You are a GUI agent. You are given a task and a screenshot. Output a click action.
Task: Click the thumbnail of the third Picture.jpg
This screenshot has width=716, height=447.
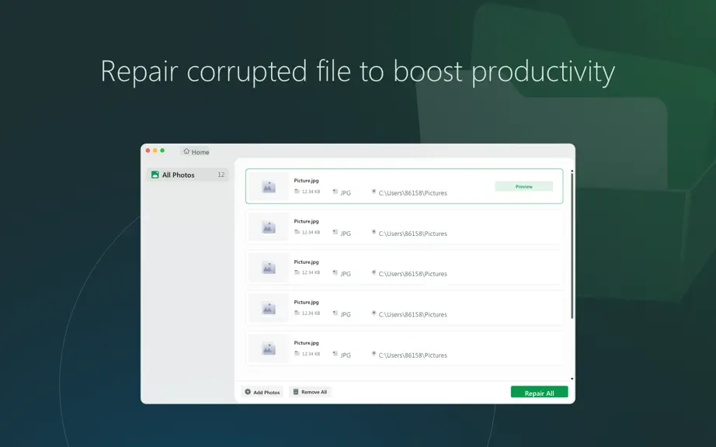point(269,268)
